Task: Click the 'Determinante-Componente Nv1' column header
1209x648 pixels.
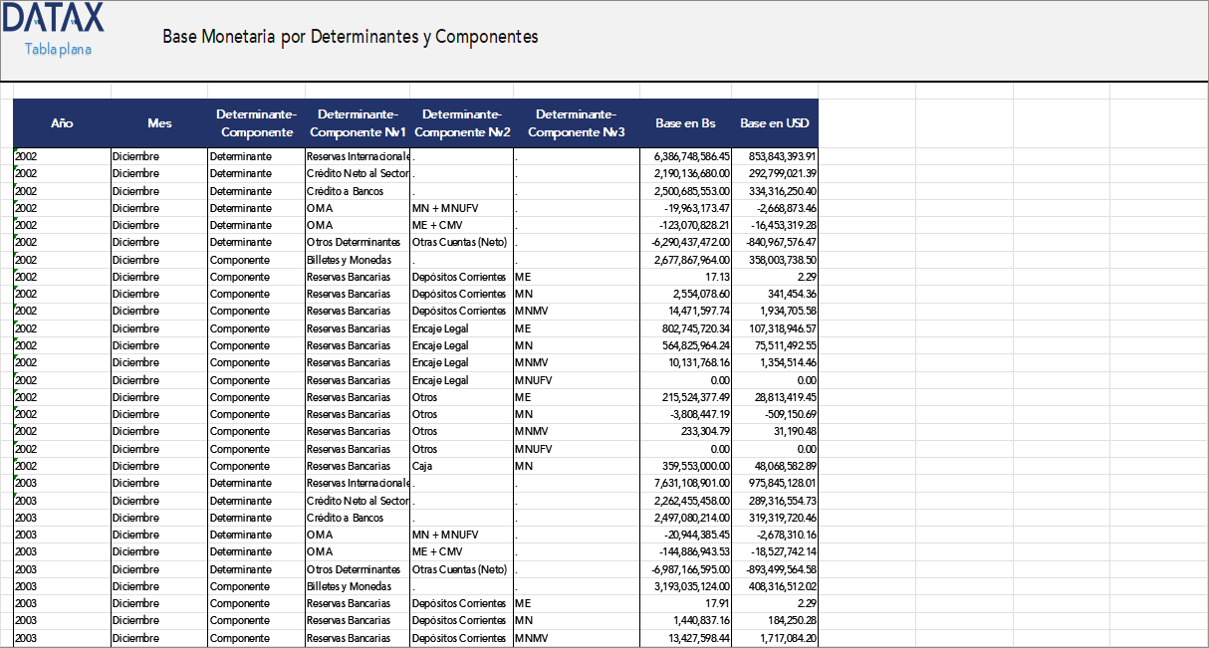Action: [x=356, y=122]
